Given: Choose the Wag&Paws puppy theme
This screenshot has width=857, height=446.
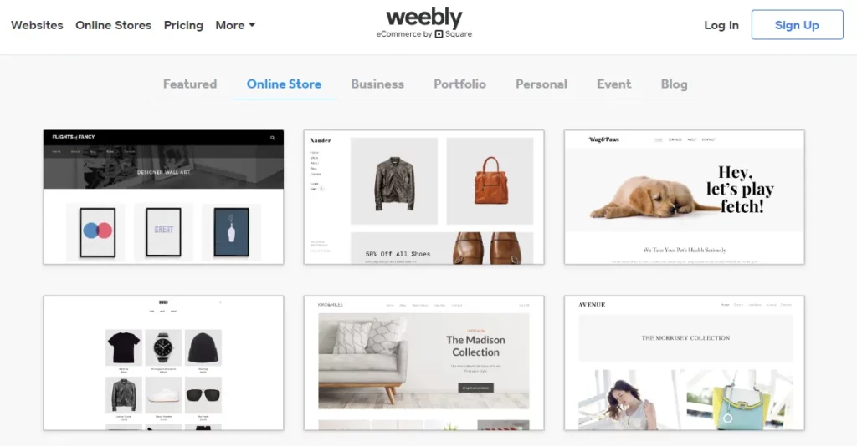Looking at the screenshot, I should [x=685, y=197].
